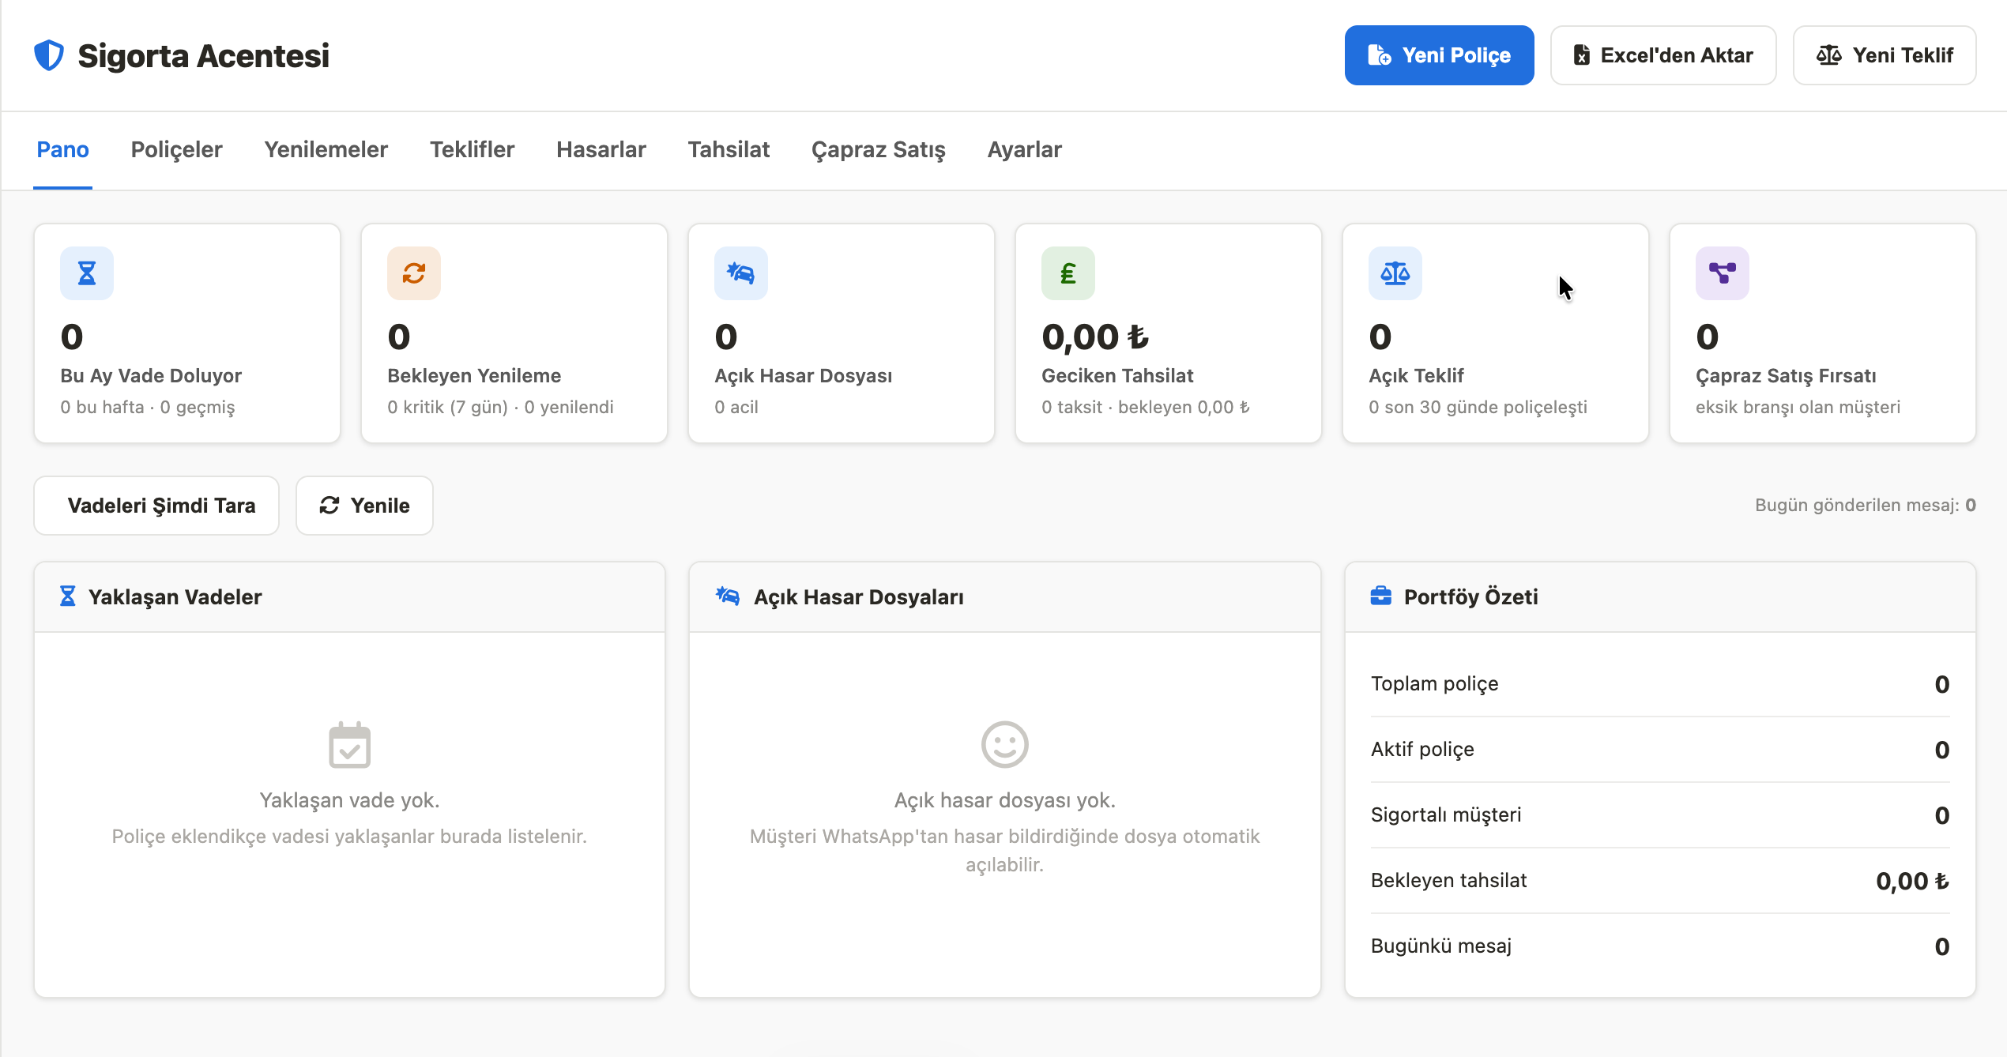Image resolution: width=2007 pixels, height=1057 pixels.
Task: Click the hourglass icon in Bu Ay Vade Doluyor card
Action: tap(87, 273)
